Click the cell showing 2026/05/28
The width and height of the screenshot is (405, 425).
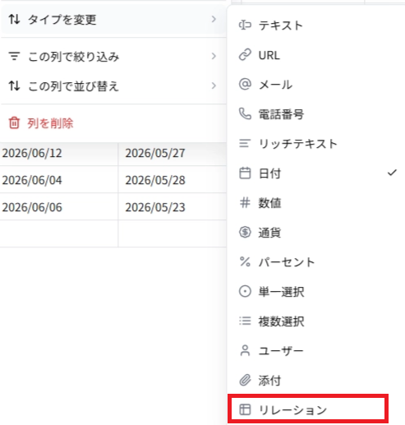tap(173, 180)
